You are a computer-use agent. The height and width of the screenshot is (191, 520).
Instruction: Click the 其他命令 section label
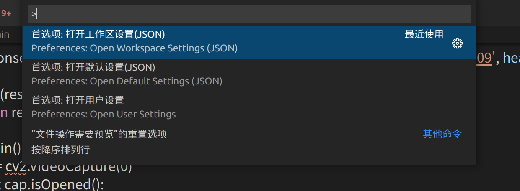(442, 134)
